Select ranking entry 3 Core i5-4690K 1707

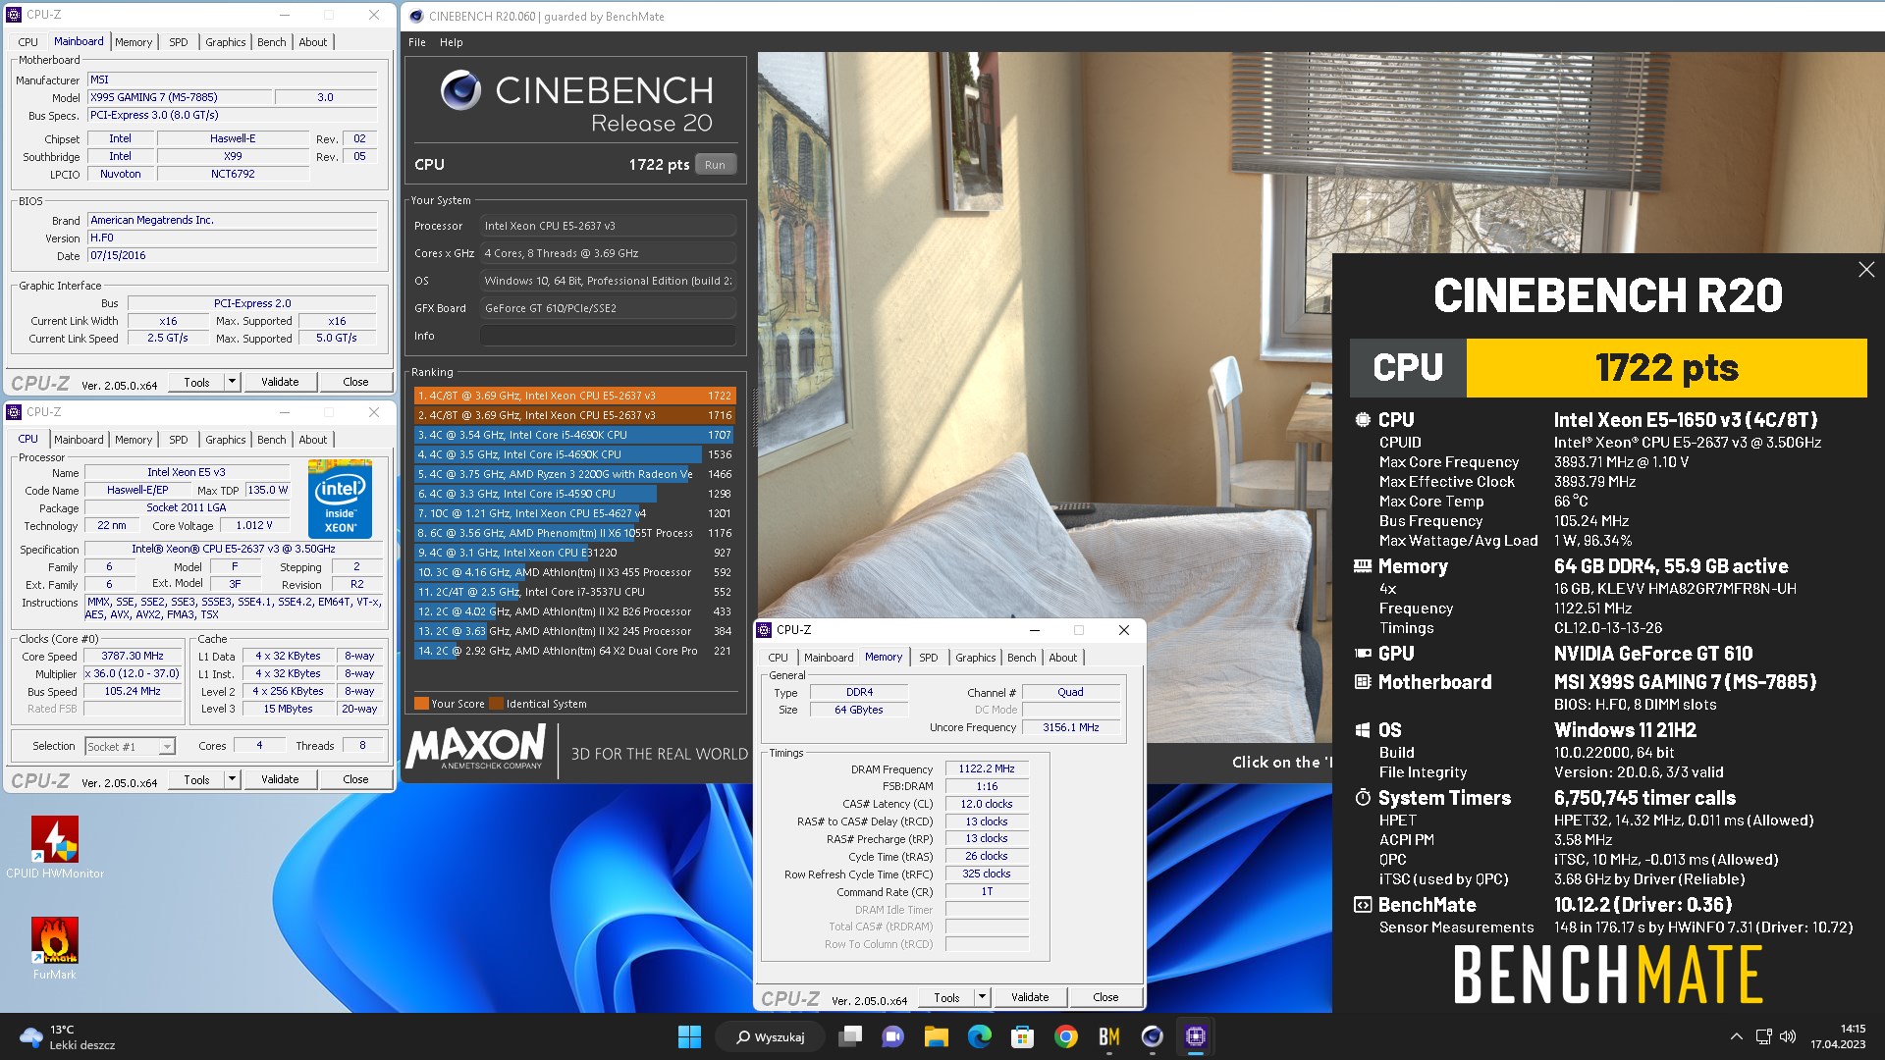tap(574, 435)
